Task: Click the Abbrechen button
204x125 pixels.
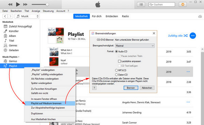Action: click(x=147, y=88)
